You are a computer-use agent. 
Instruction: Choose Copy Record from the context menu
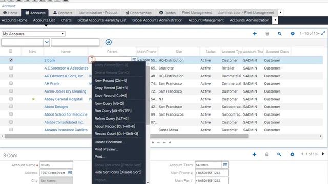coord(111,88)
